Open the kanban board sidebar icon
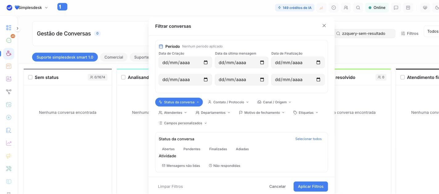 (x=9, y=66)
